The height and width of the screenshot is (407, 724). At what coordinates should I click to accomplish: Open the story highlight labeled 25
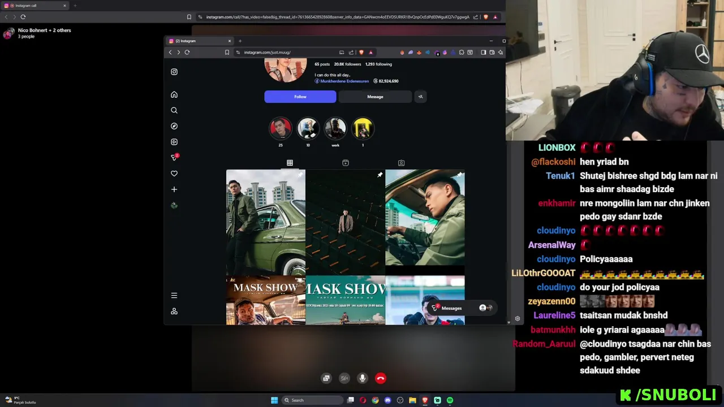(281, 128)
